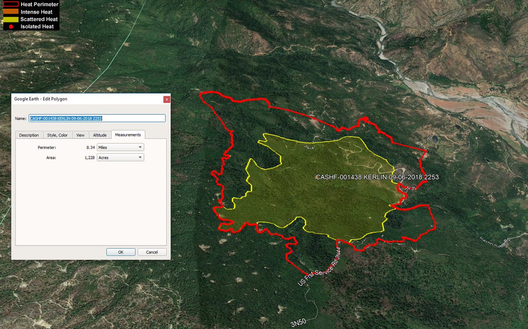The width and height of the screenshot is (528, 329).
Task: Close the Edit Polygon dialog
Action: point(167,99)
